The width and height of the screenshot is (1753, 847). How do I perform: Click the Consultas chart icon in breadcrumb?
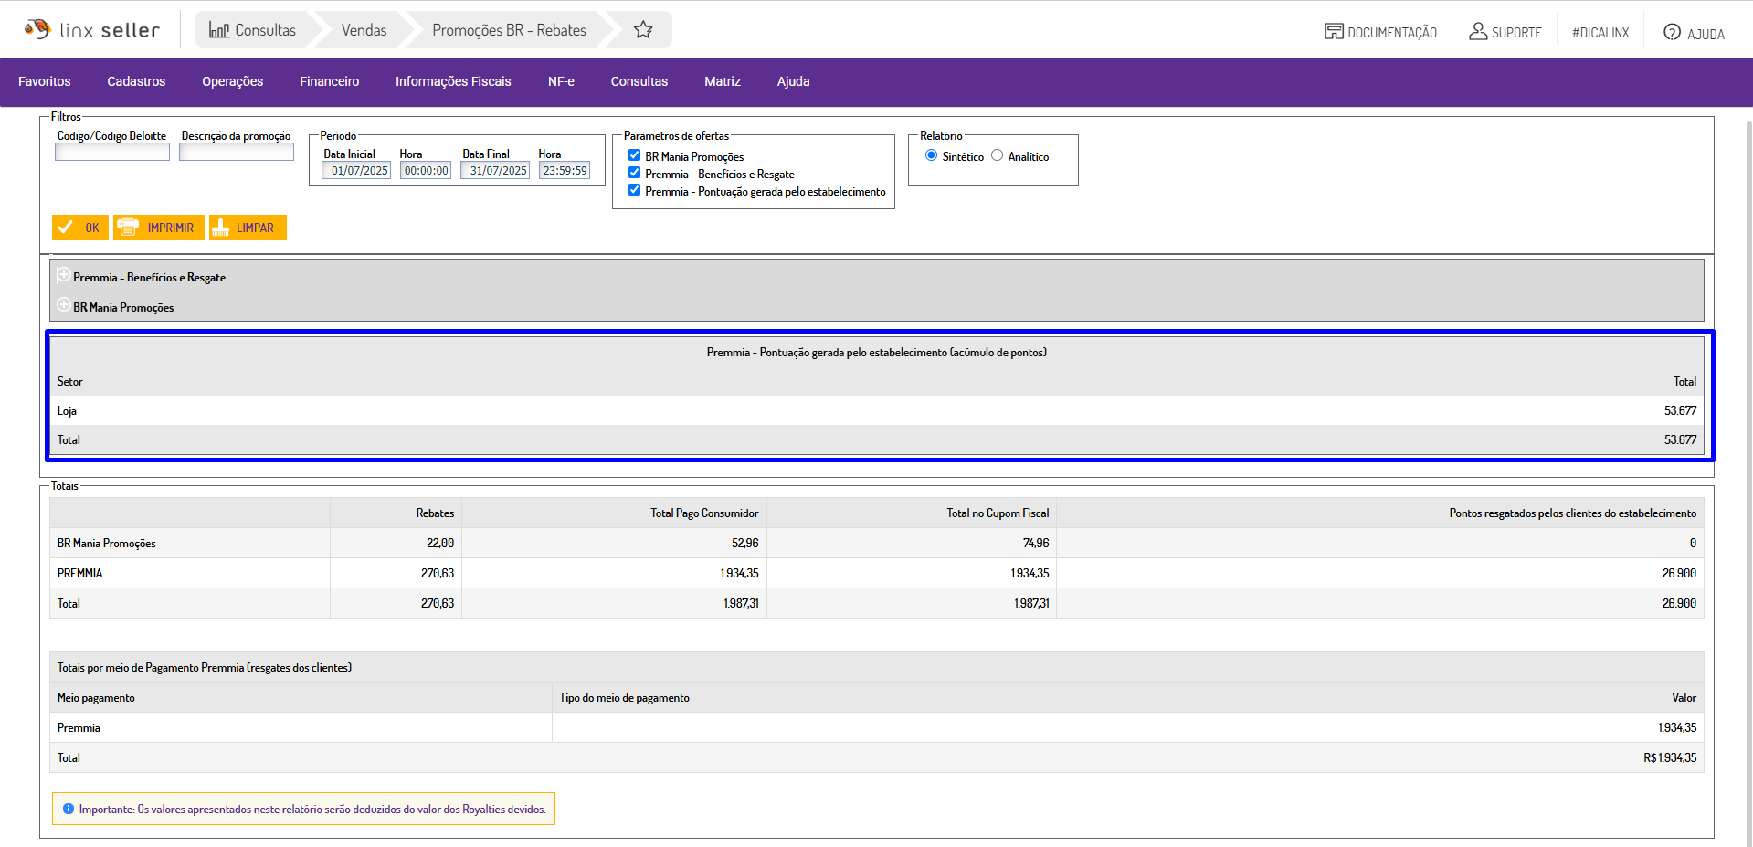click(x=218, y=30)
